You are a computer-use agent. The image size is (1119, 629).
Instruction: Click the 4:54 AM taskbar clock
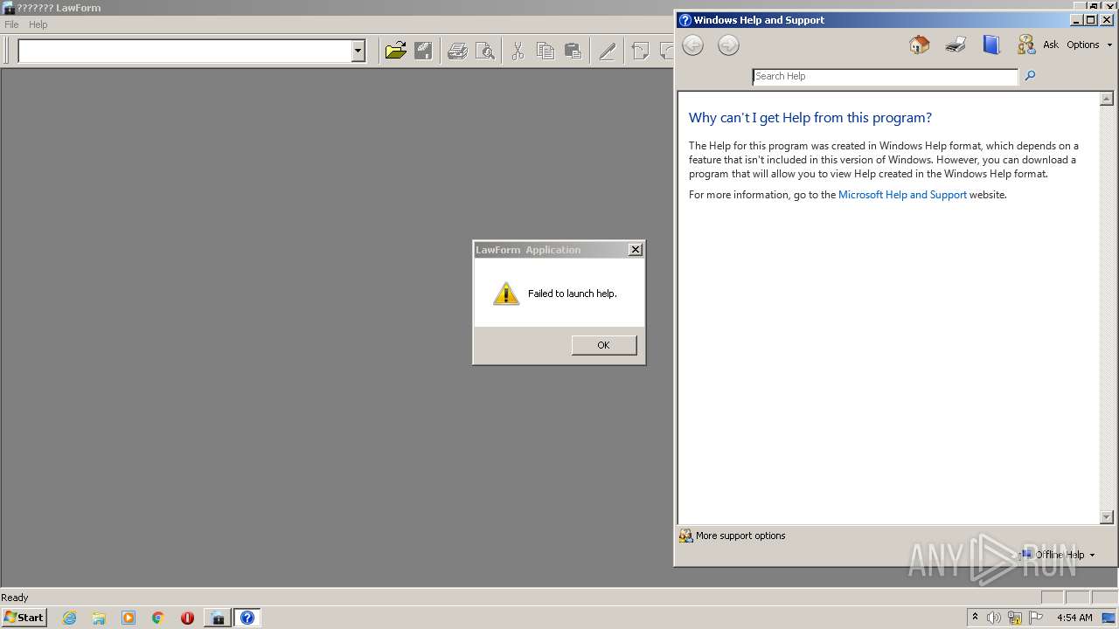click(1074, 618)
